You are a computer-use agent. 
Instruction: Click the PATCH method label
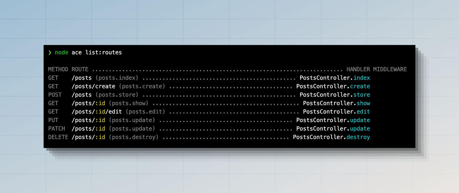(57, 129)
